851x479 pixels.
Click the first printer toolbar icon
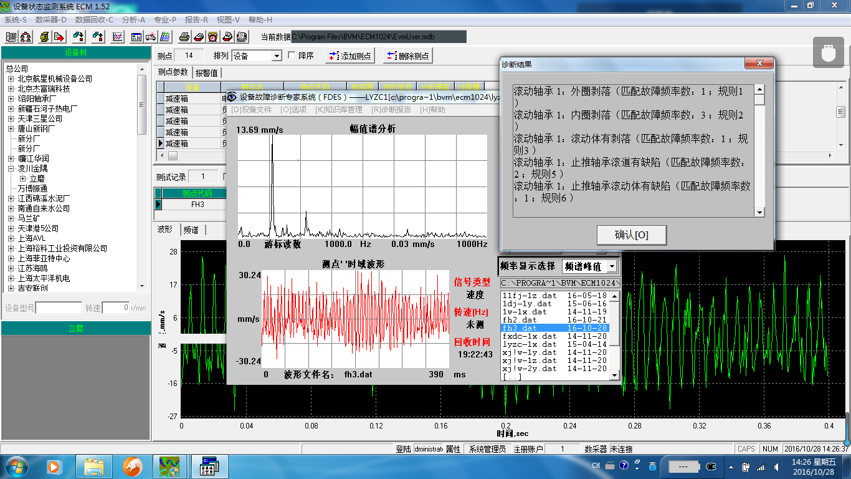coord(184,37)
